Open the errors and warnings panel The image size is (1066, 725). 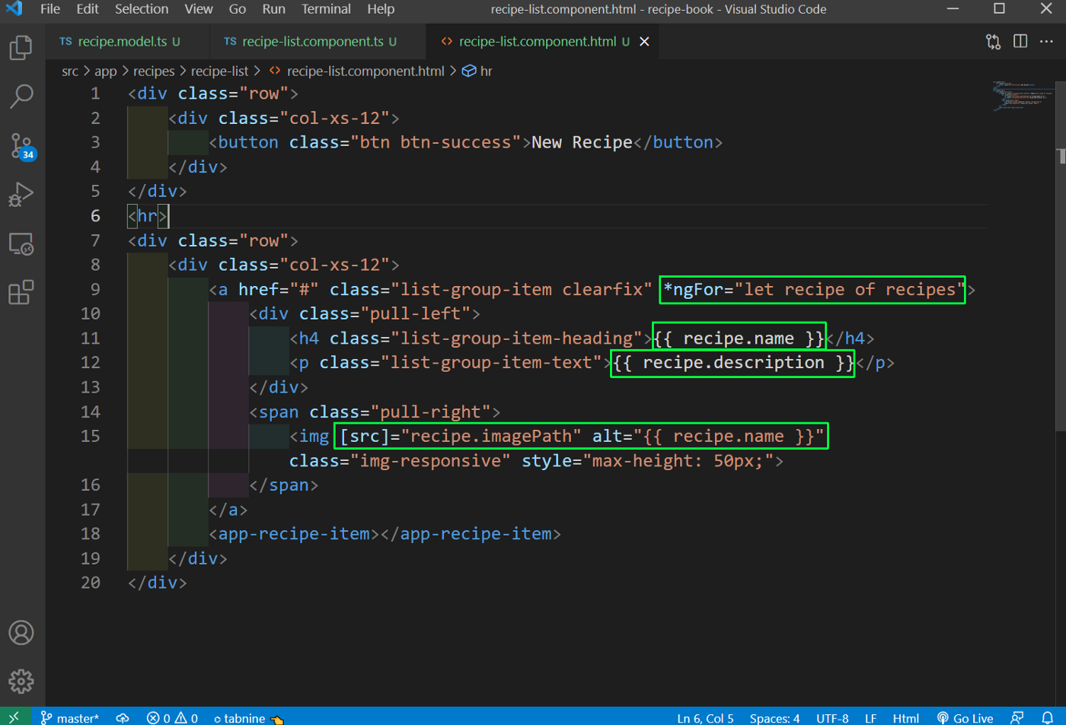(x=172, y=717)
